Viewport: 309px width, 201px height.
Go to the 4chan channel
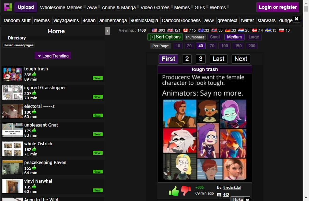(x=89, y=20)
